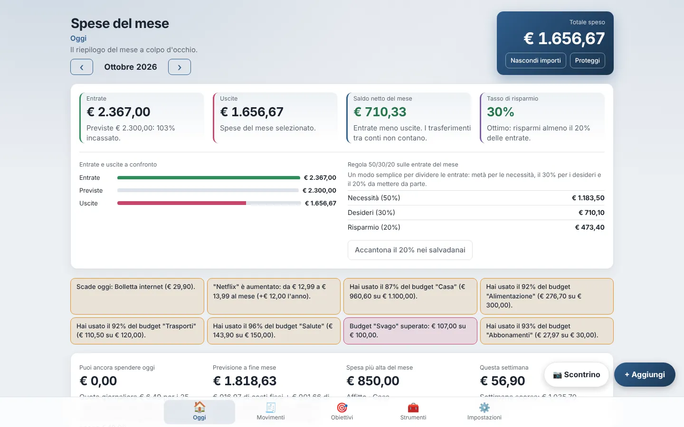
Task: Click the Puoi ancora spendere oggi € 0,00 value
Action: pos(98,381)
